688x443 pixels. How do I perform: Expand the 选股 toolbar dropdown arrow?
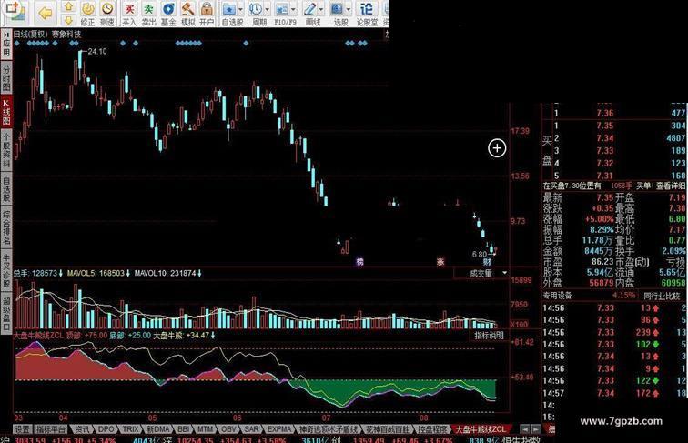click(349, 9)
